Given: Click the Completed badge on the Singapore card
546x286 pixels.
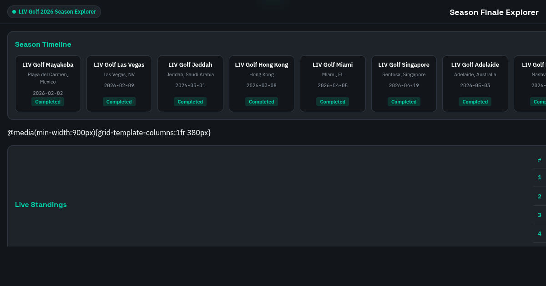Looking at the screenshot, I should 404,102.
